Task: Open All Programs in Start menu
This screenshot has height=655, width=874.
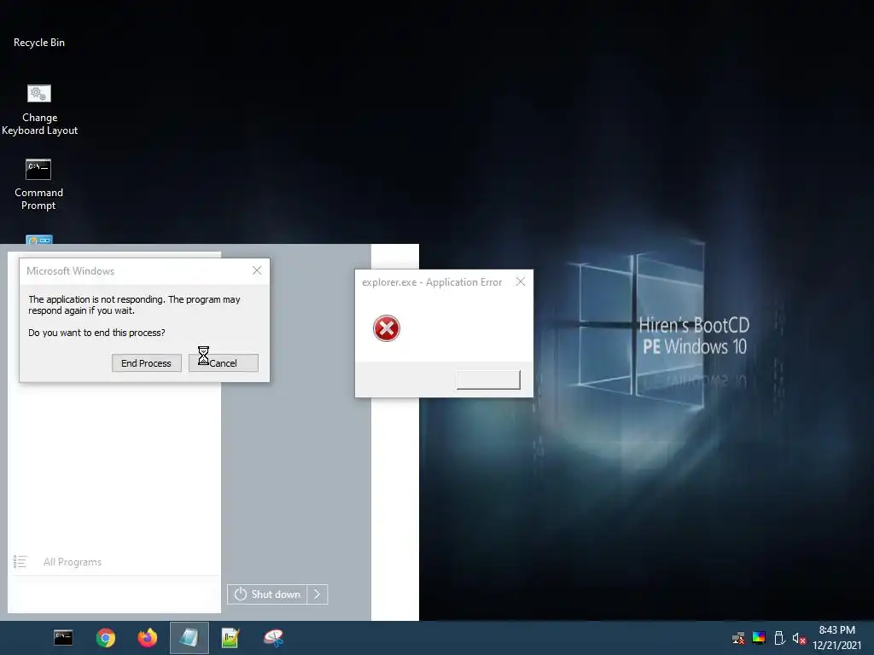Action: pos(73,562)
